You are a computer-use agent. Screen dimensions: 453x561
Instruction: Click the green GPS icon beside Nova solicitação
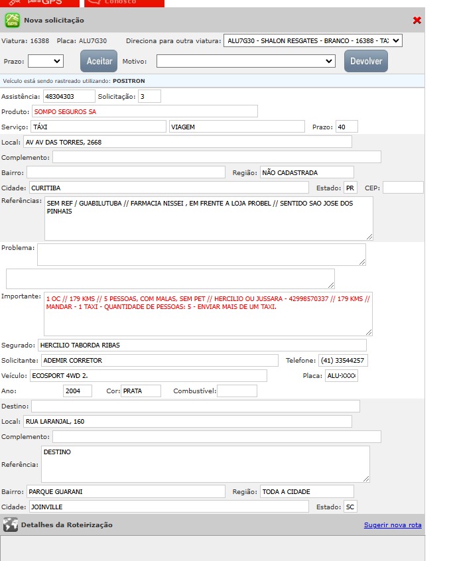coord(12,21)
